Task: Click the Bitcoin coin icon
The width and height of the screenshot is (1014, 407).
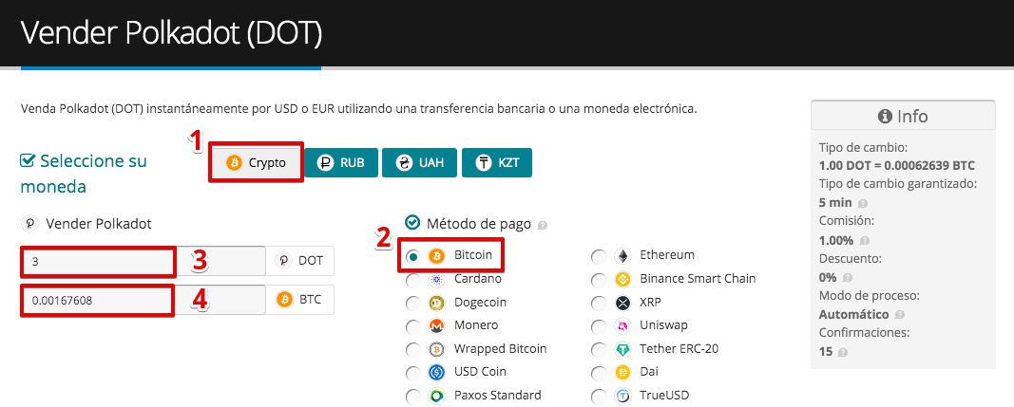Action: click(436, 256)
